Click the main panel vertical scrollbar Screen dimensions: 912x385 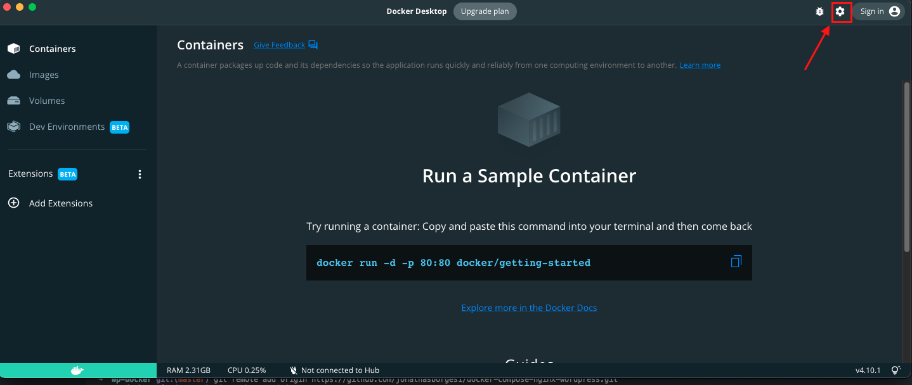click(907, 168)
